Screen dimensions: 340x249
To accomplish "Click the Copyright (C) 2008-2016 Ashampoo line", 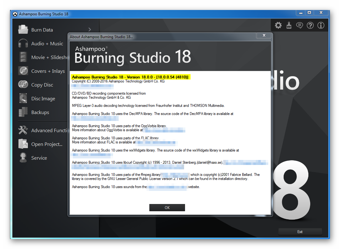I will (118, 81).
